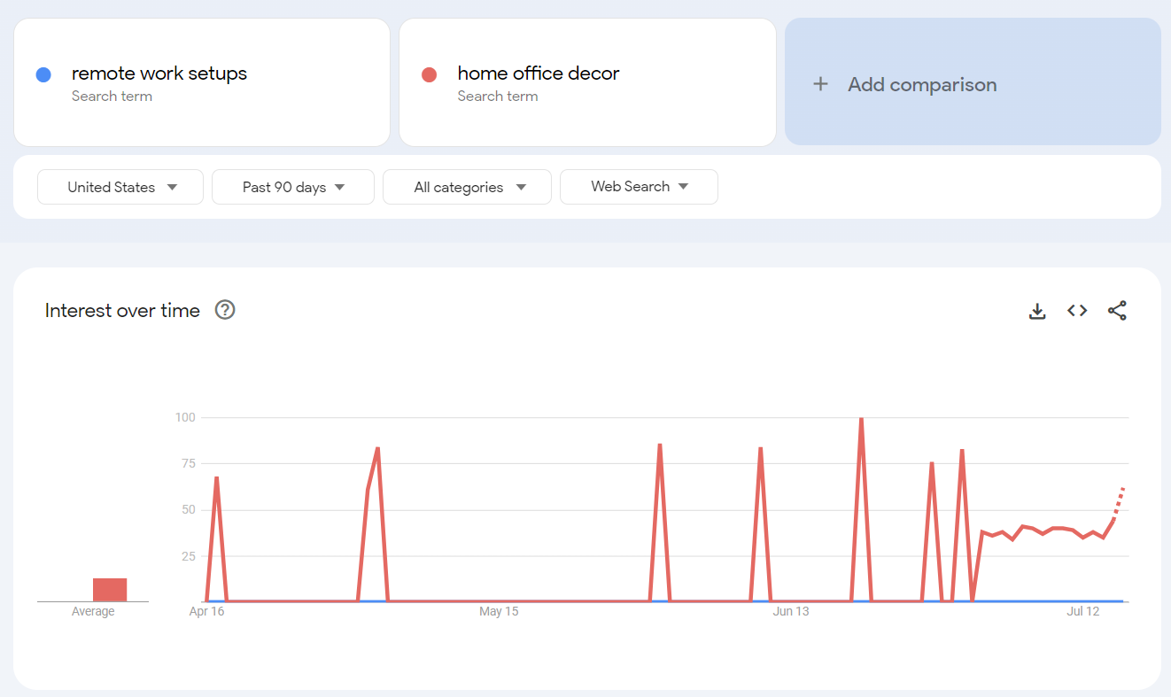
Task: Add a comparison term
Action: click(x=973, y=81)
